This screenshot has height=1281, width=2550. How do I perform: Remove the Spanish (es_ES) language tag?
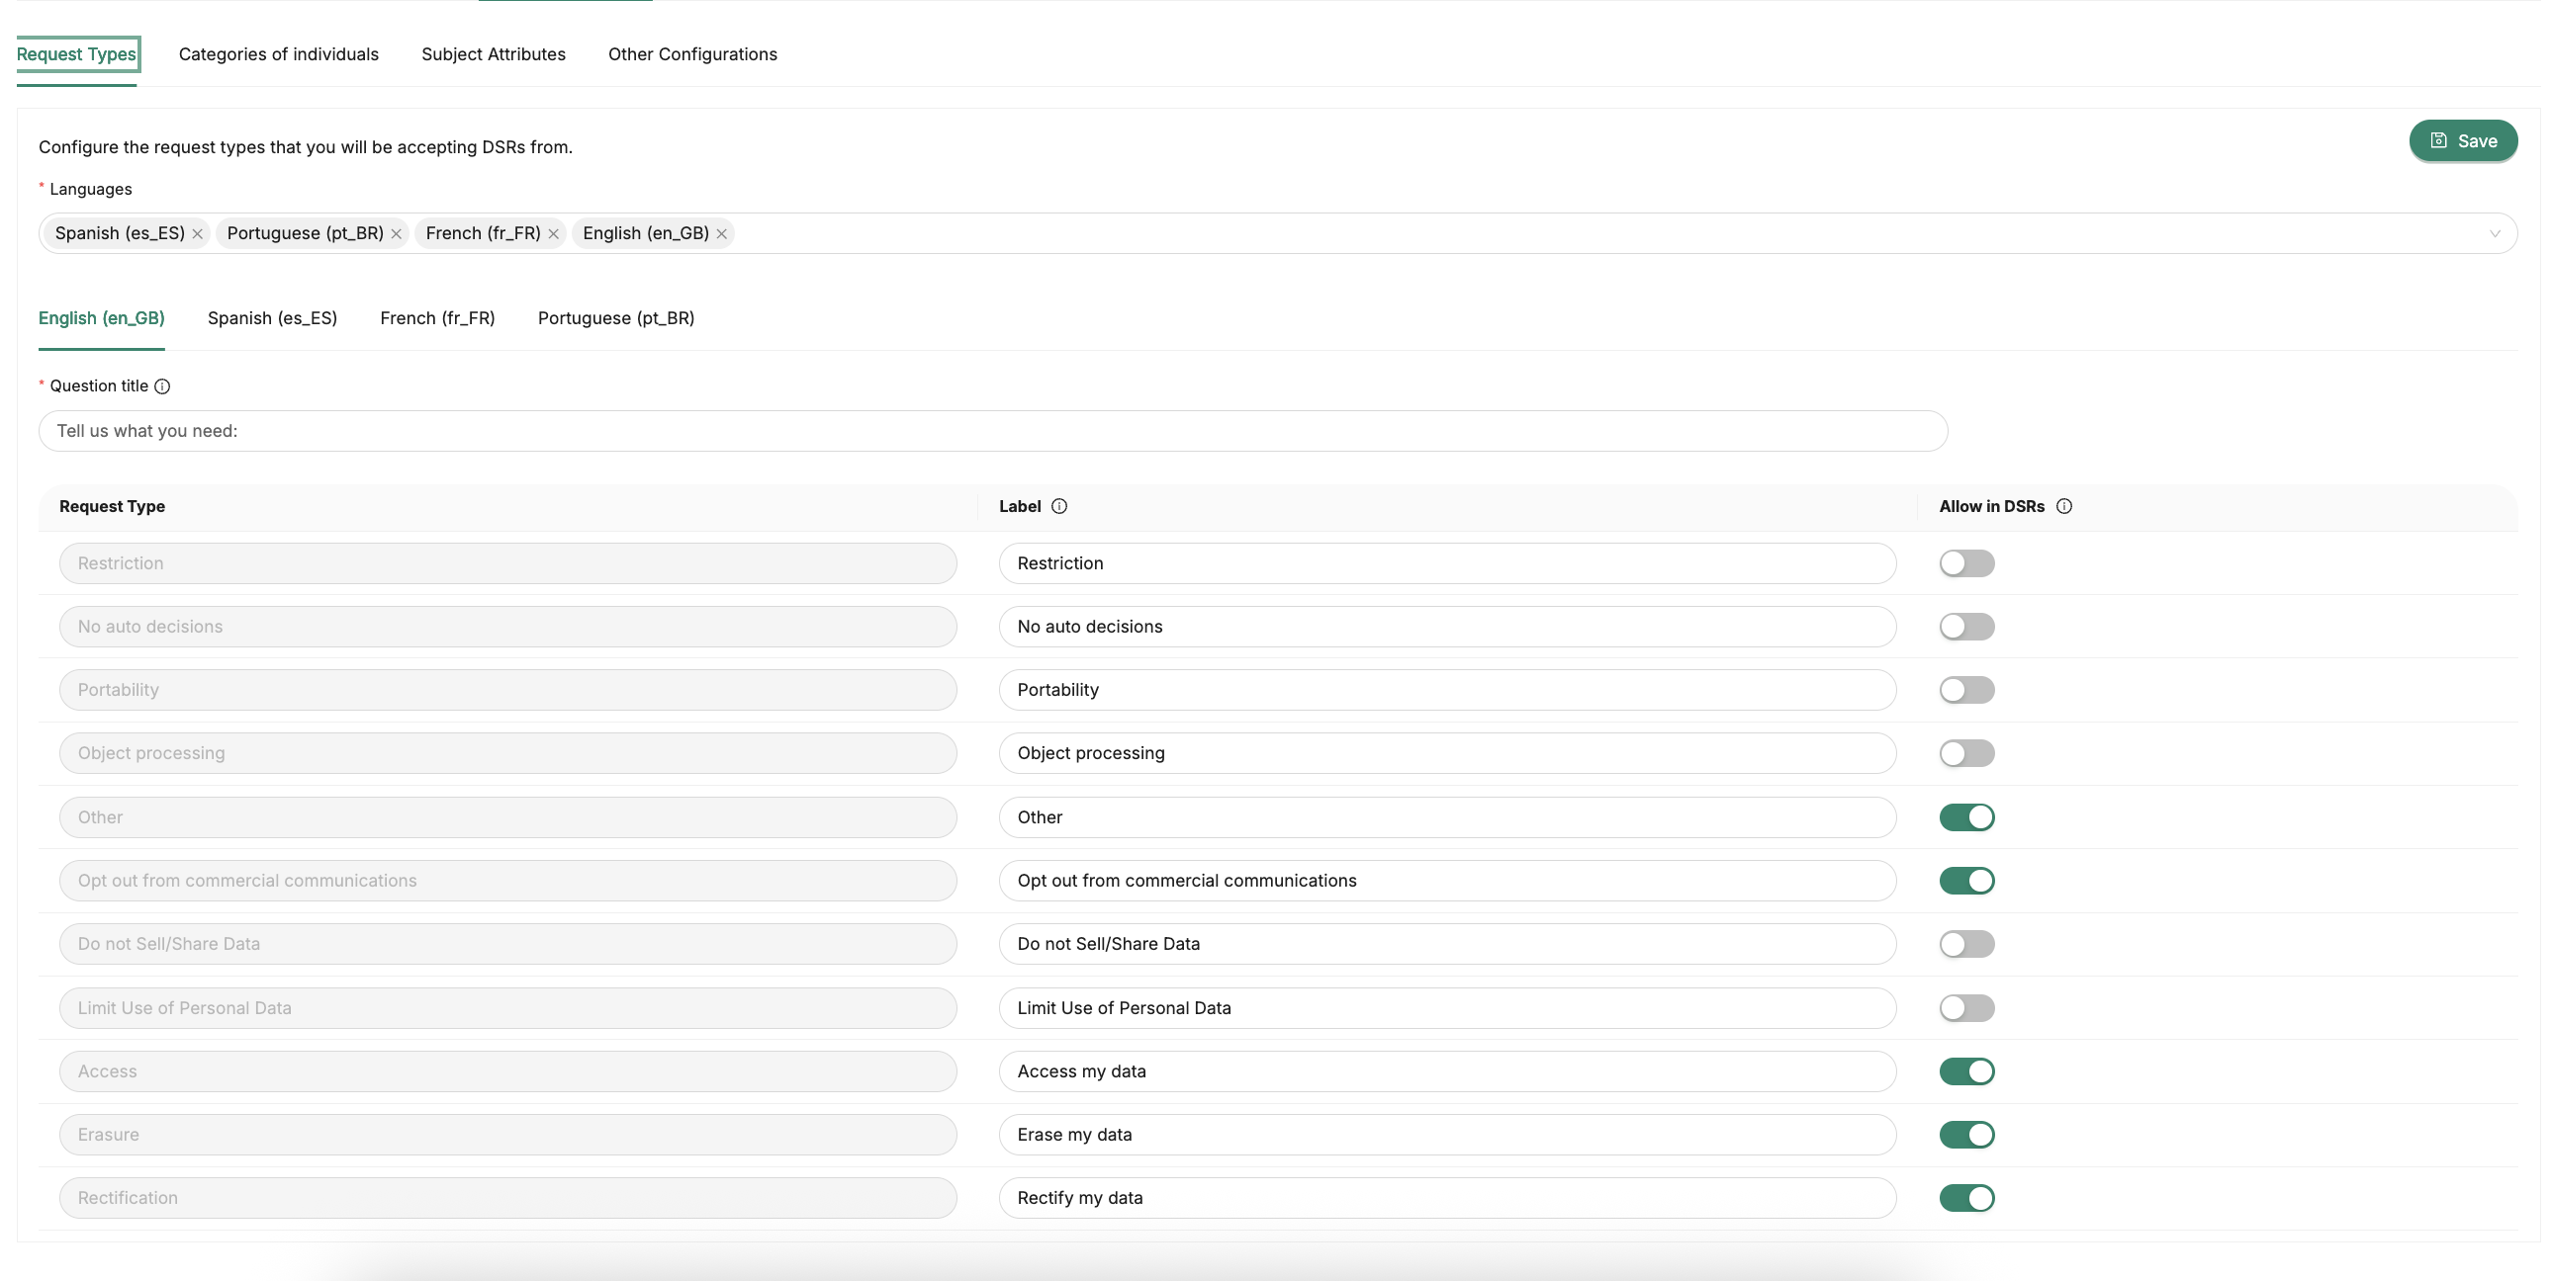(198, 234)
